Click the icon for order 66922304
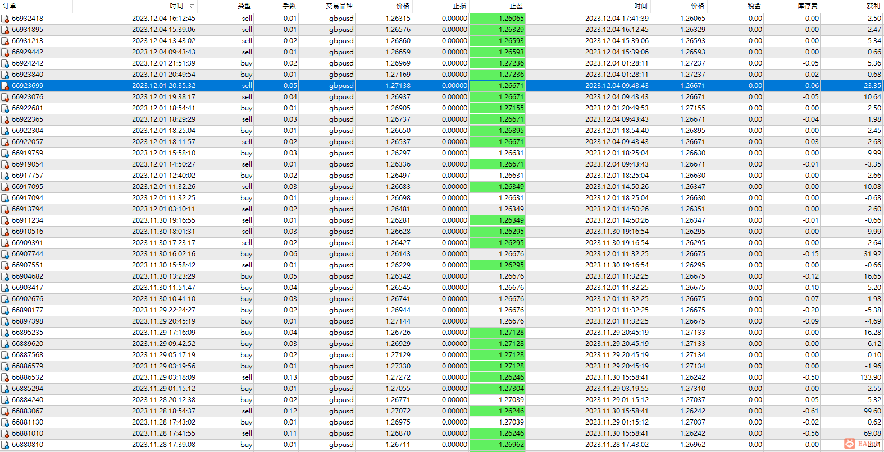The image size is (884, 452). coord(5,131)
